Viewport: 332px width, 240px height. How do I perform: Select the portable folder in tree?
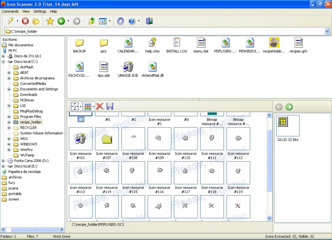click(15, 194)
